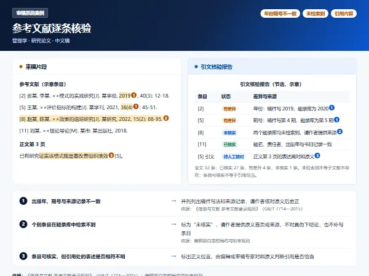Click arrow before 并列列出稿件写法和来源记录
The image size is (369, 276).
[173, 201]
